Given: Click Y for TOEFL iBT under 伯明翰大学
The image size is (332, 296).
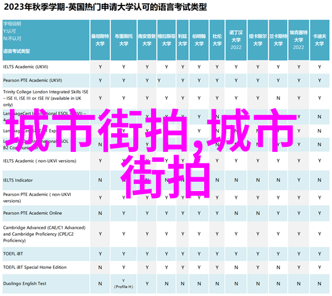Looking at the screenshot, I should click(199, 253).
